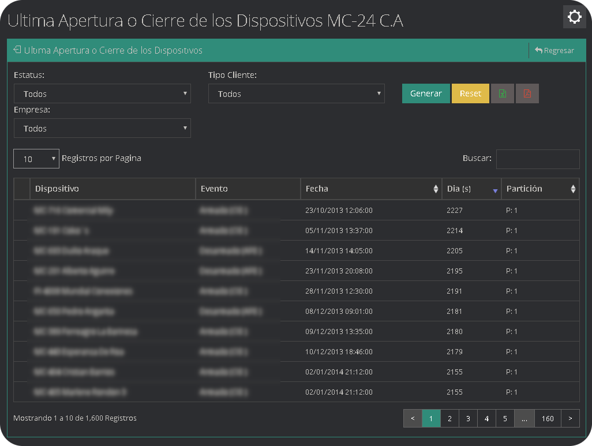Image resolution: width=592 pixels, height=446 pixels.
Task: Open the settings gear menu
Action: pos(574,16)
